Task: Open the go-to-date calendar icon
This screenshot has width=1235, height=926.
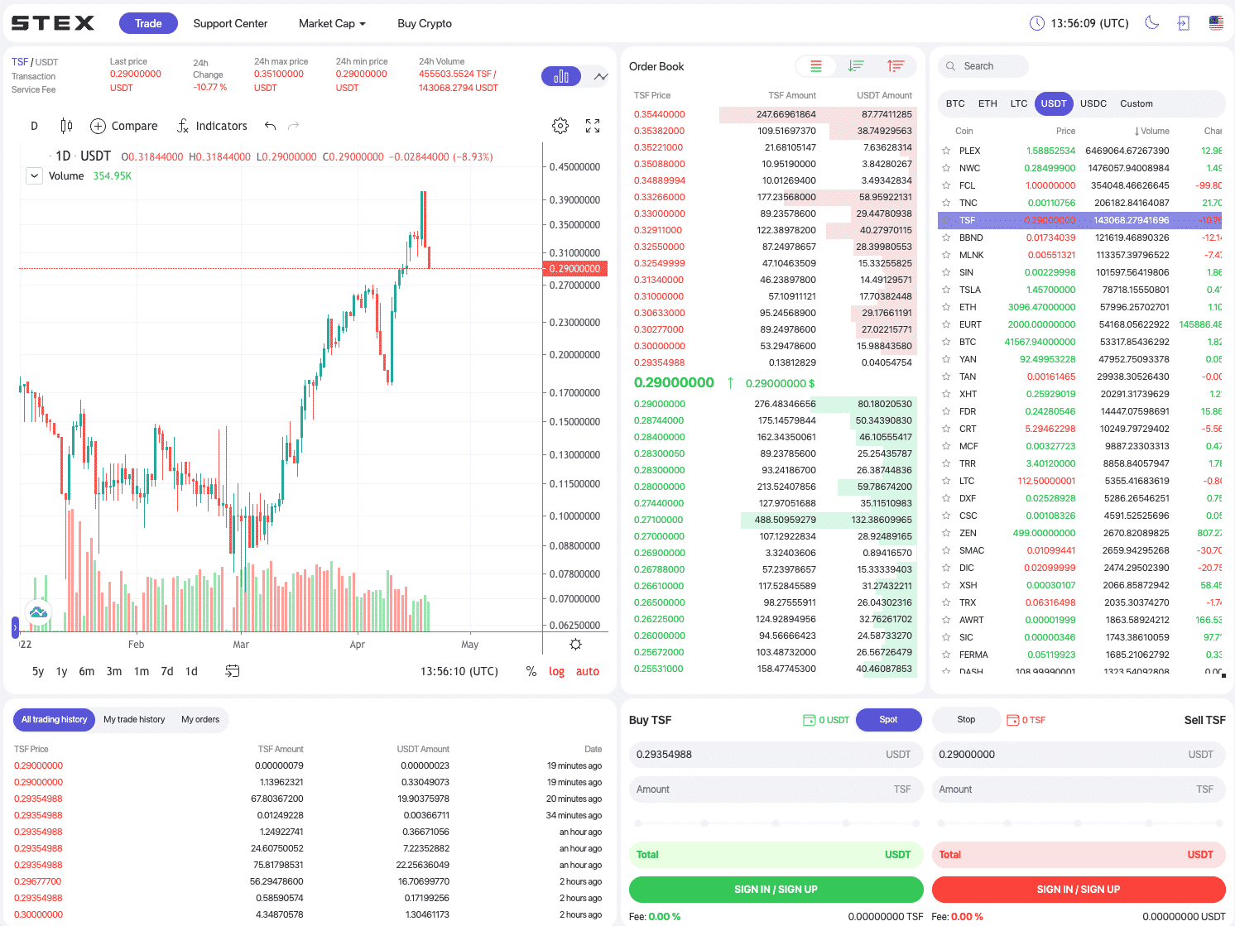Action: 233,671
